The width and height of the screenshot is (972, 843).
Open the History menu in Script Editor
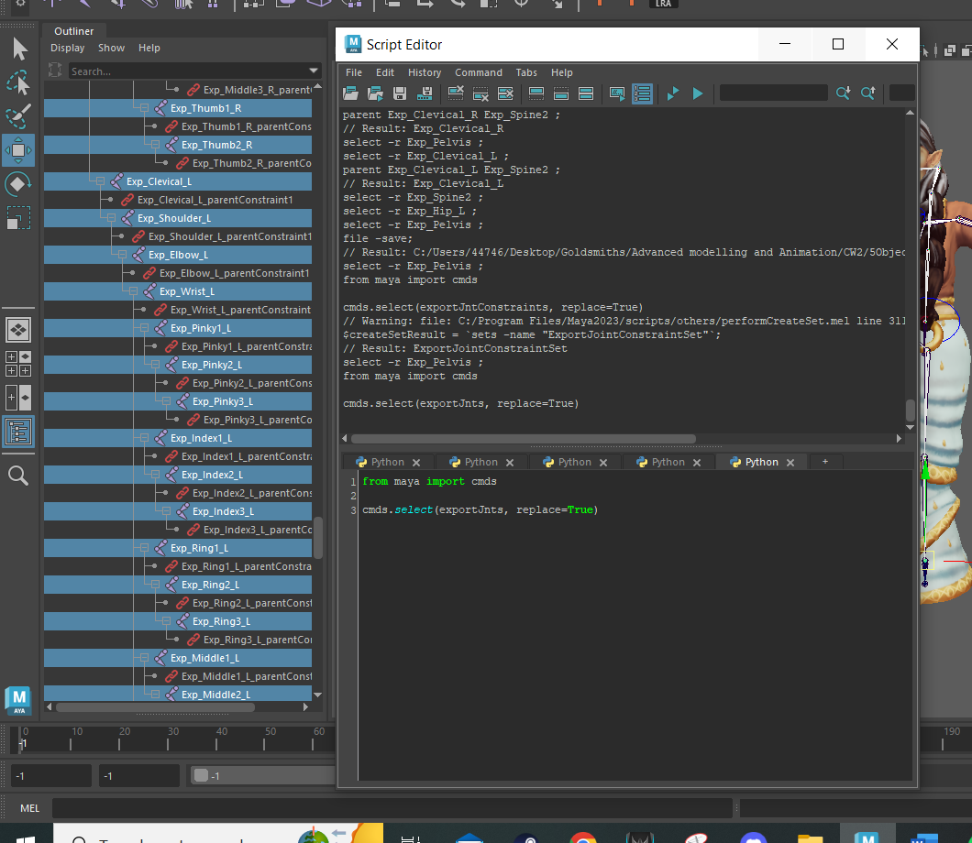(424, 72)
